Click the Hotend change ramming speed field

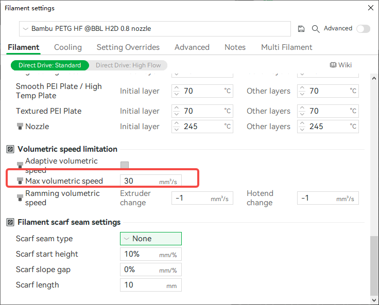[x=328, y=198]
